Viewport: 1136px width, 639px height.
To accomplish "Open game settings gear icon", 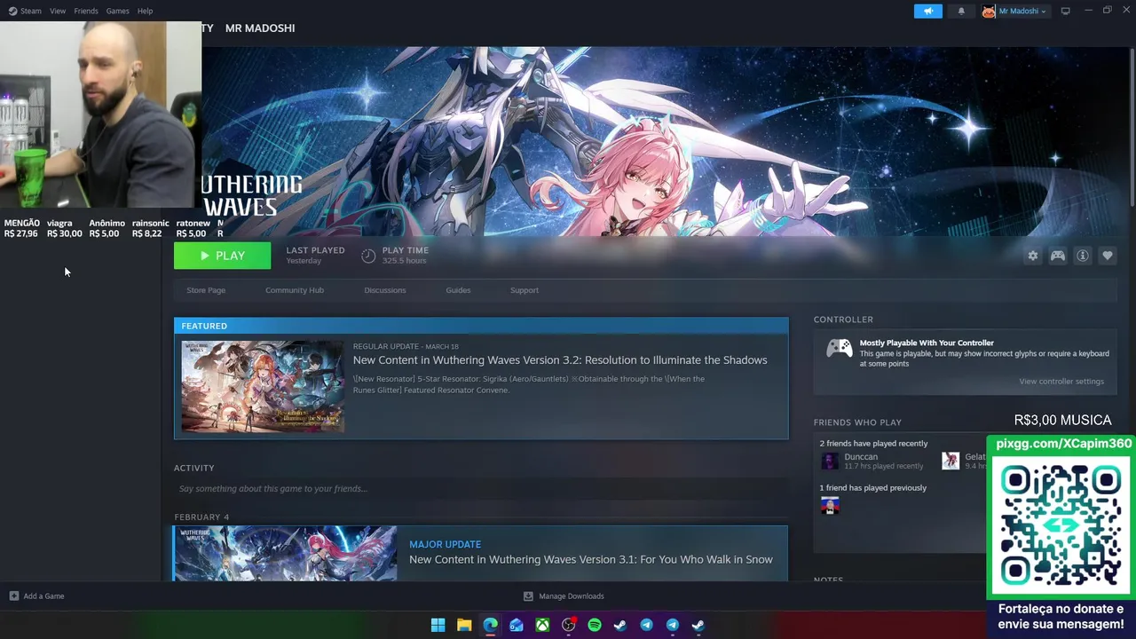I will (1032, 256).
